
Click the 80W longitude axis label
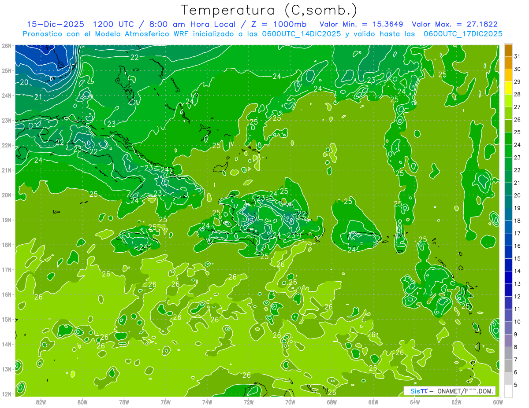pos(82,402)
